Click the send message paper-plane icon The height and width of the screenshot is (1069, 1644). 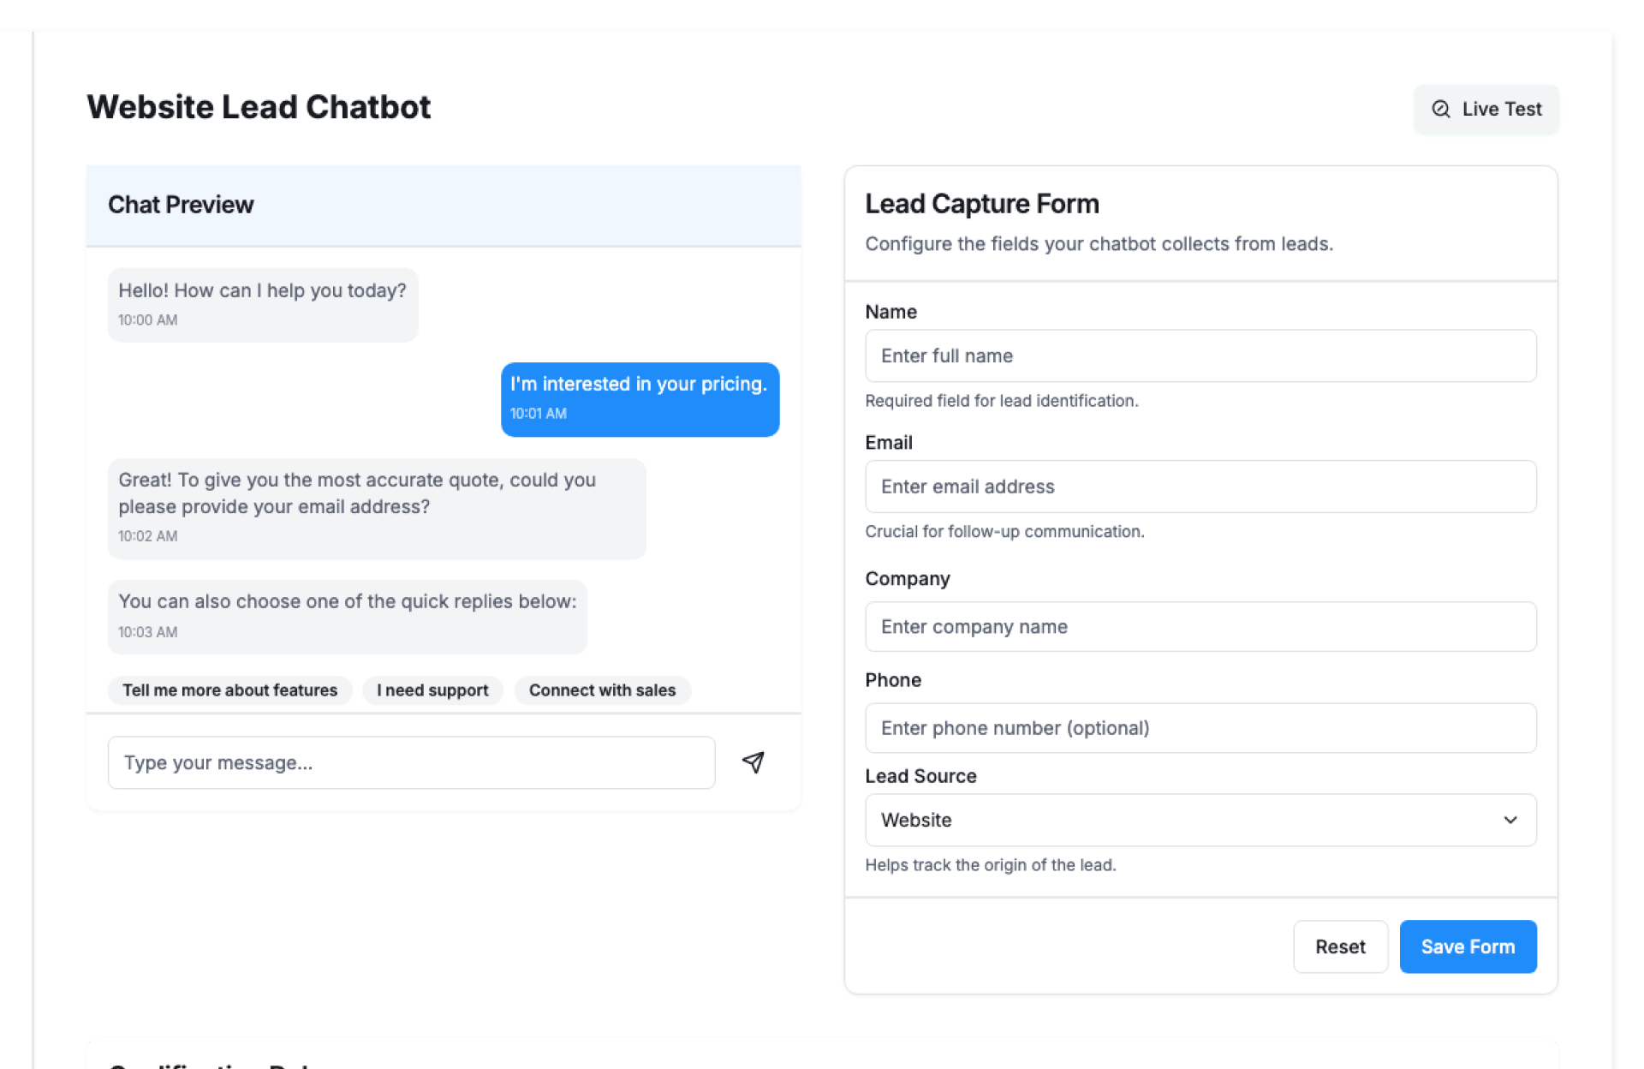coord(753,762)
